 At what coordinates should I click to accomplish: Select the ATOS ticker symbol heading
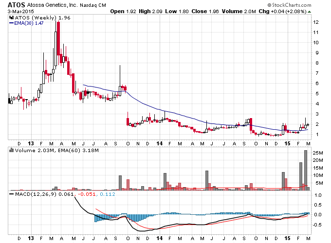(x=17, y=5)
